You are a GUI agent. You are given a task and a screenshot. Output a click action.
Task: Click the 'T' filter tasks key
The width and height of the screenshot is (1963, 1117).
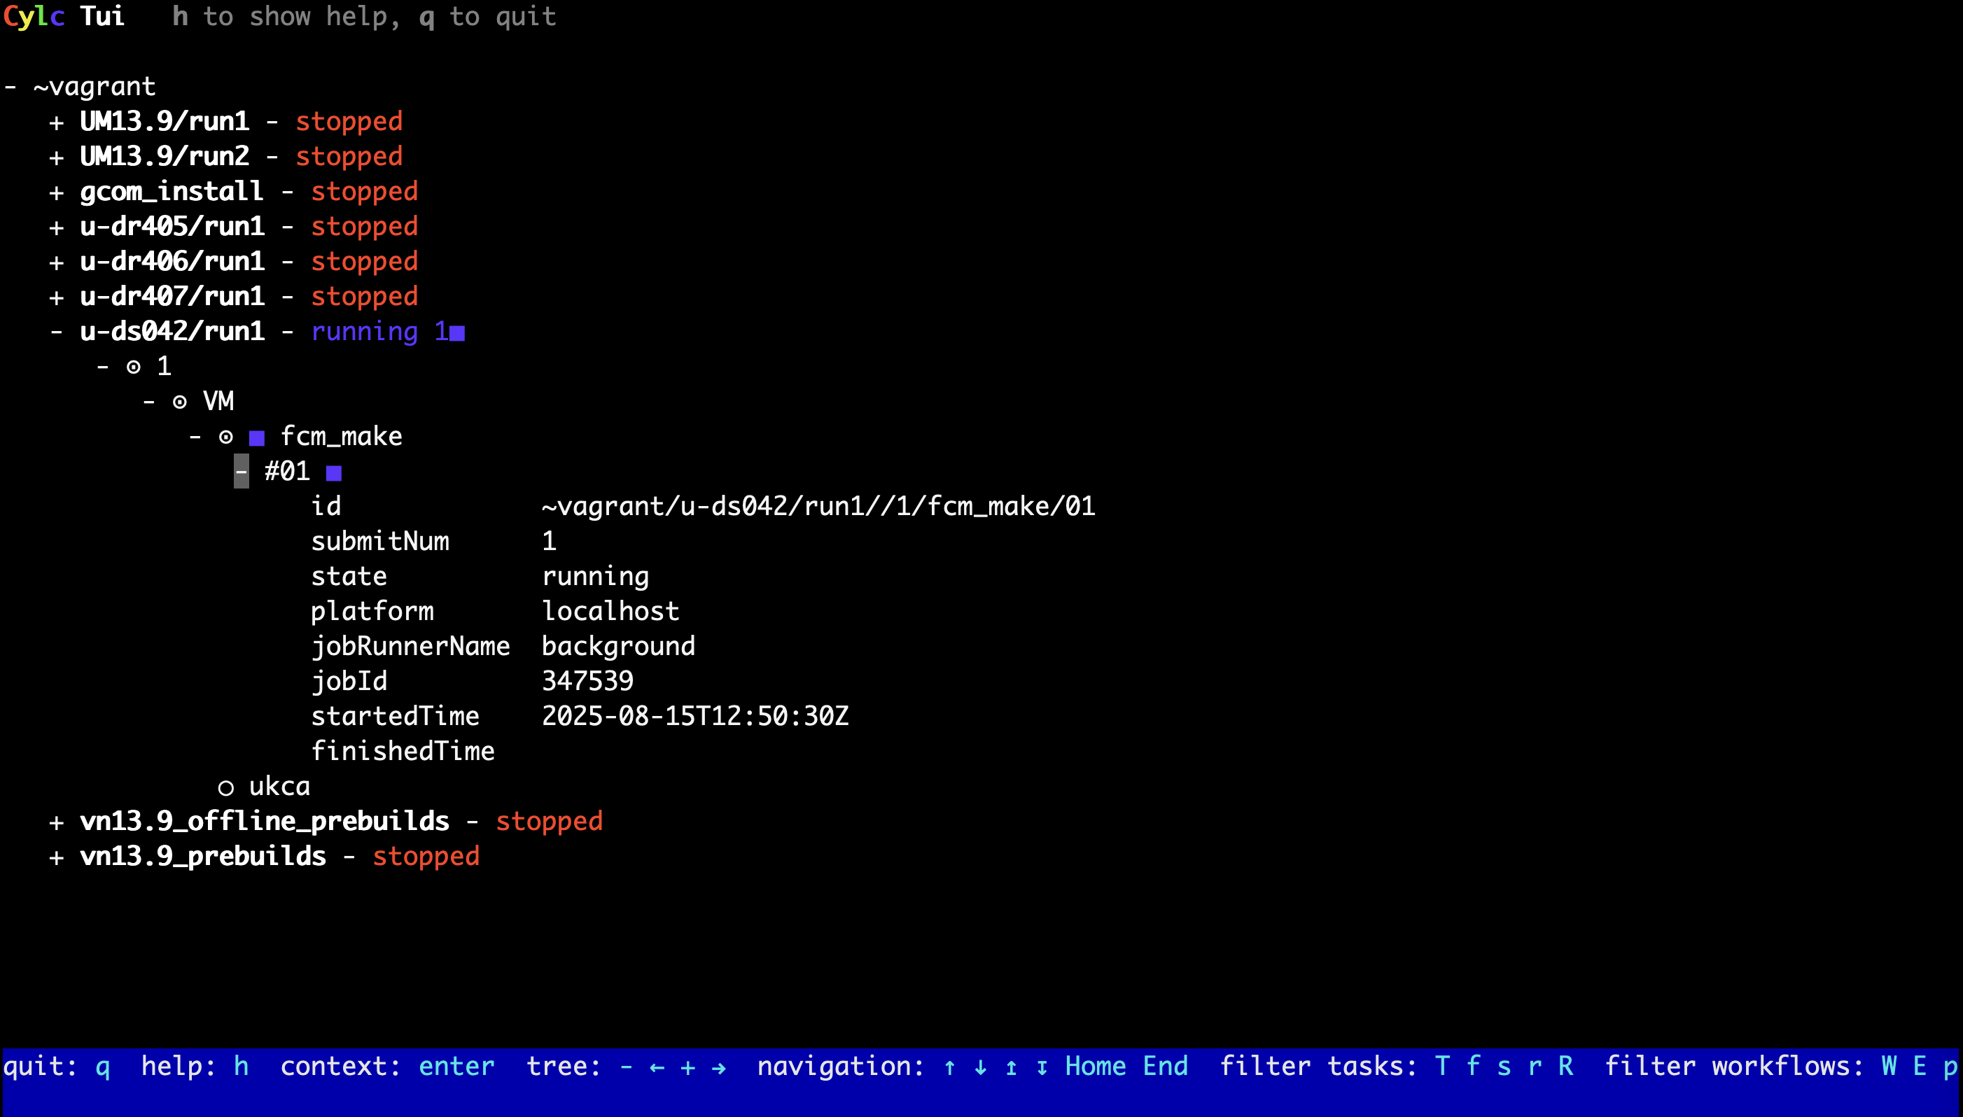1443,1067
